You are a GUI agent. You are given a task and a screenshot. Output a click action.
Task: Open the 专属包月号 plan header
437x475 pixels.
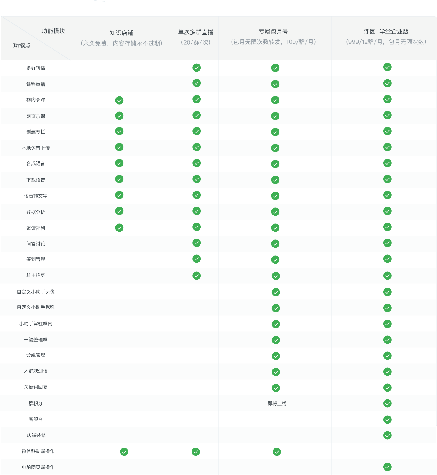coord(273,32)
